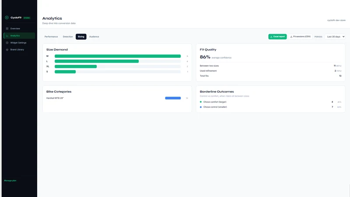Screen dimensions: 350x197
Task: Open the Audience tab
Action: (x=94, y=37)
